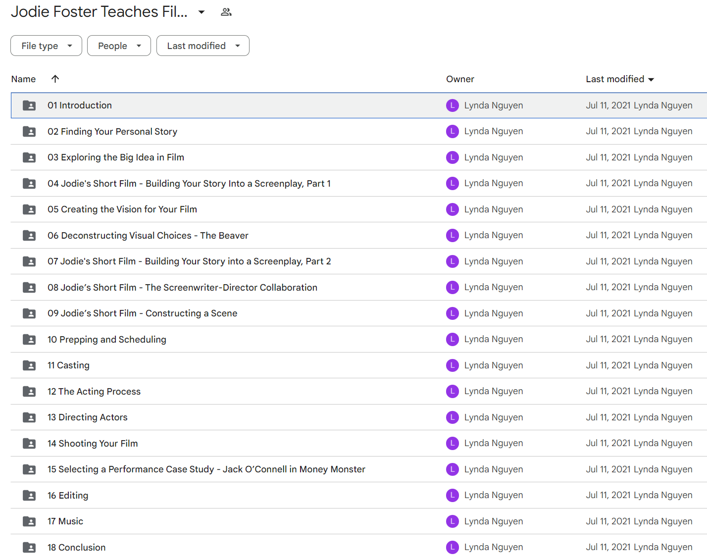
Task: Click folder icon for 06 Deconstructing Visual Choices
Action: point(29,235)
